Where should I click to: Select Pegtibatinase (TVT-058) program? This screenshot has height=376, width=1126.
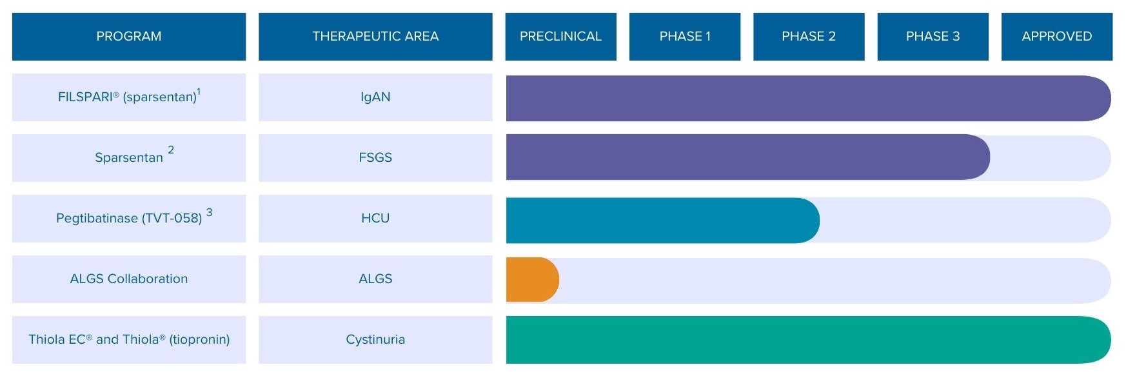point(129,219)
